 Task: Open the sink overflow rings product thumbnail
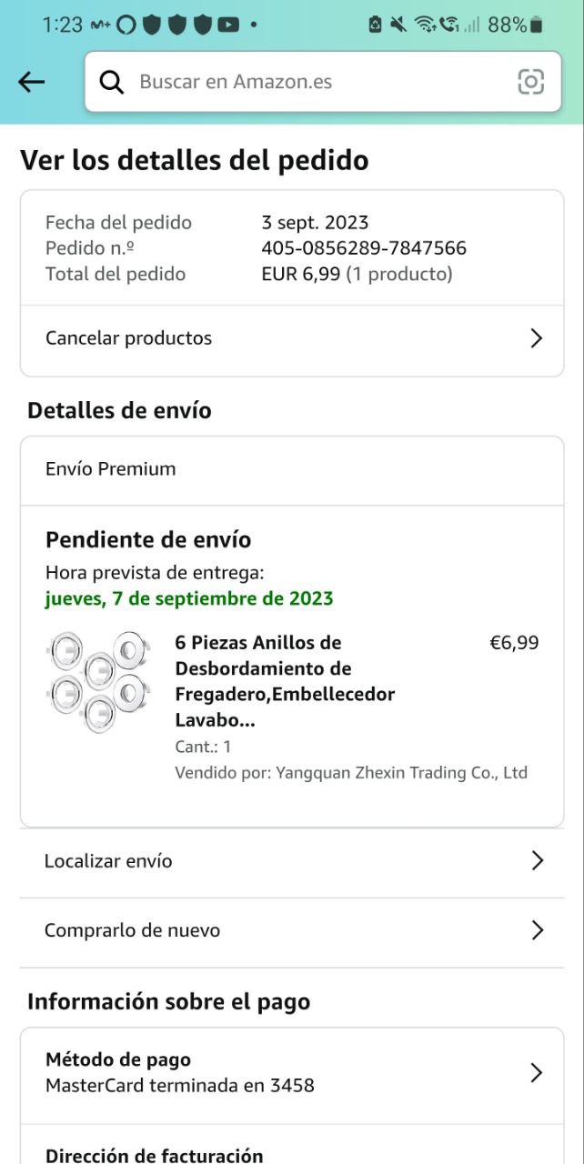click(98, 681)
